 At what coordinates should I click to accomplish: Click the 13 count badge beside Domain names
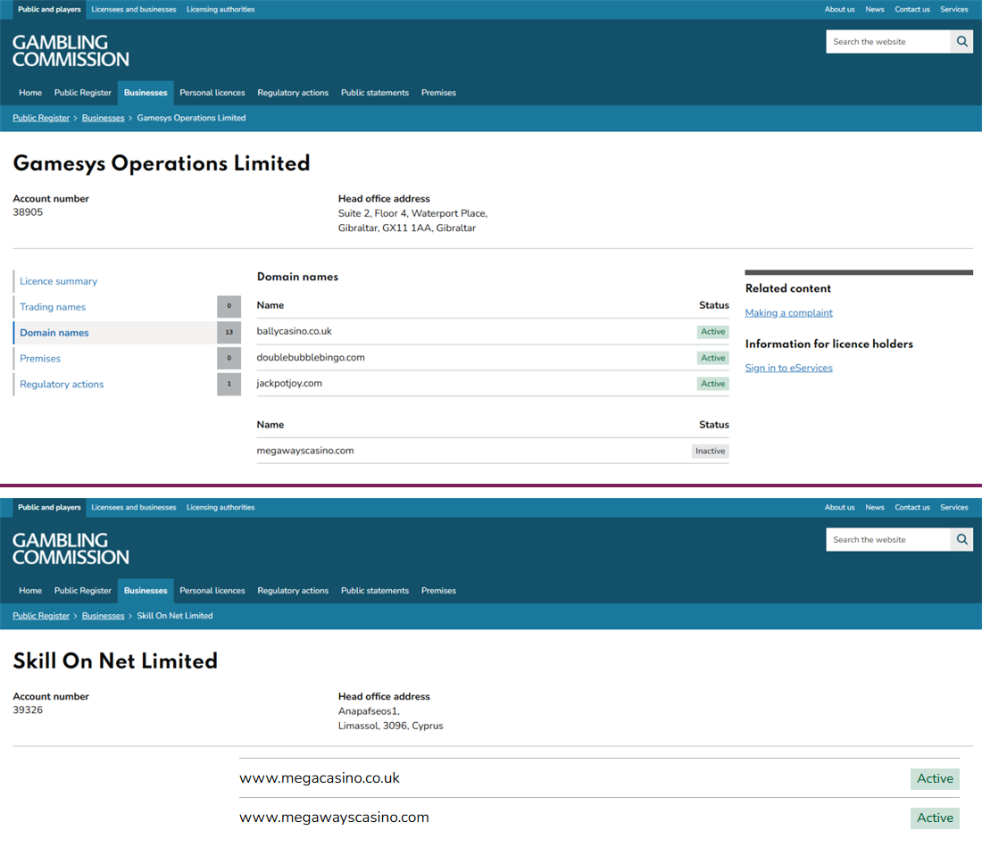[x=229, y=332]
